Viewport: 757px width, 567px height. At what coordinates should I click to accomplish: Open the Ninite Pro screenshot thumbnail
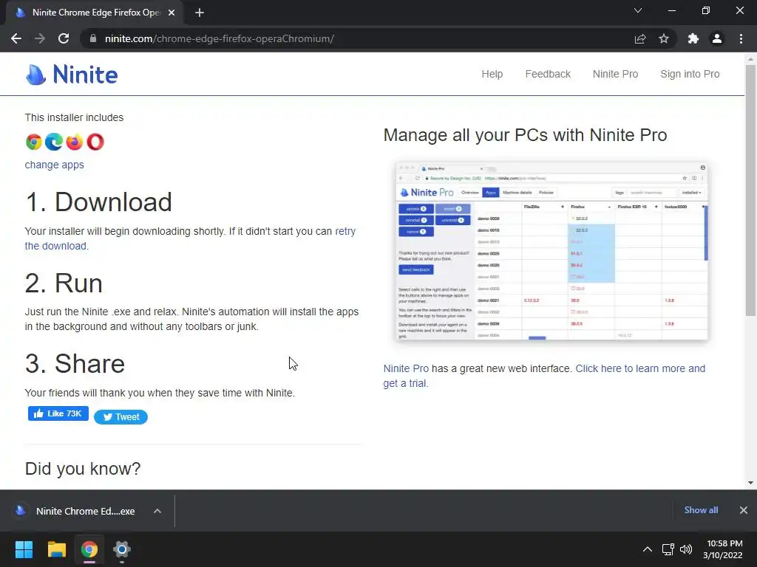point(551,251)
